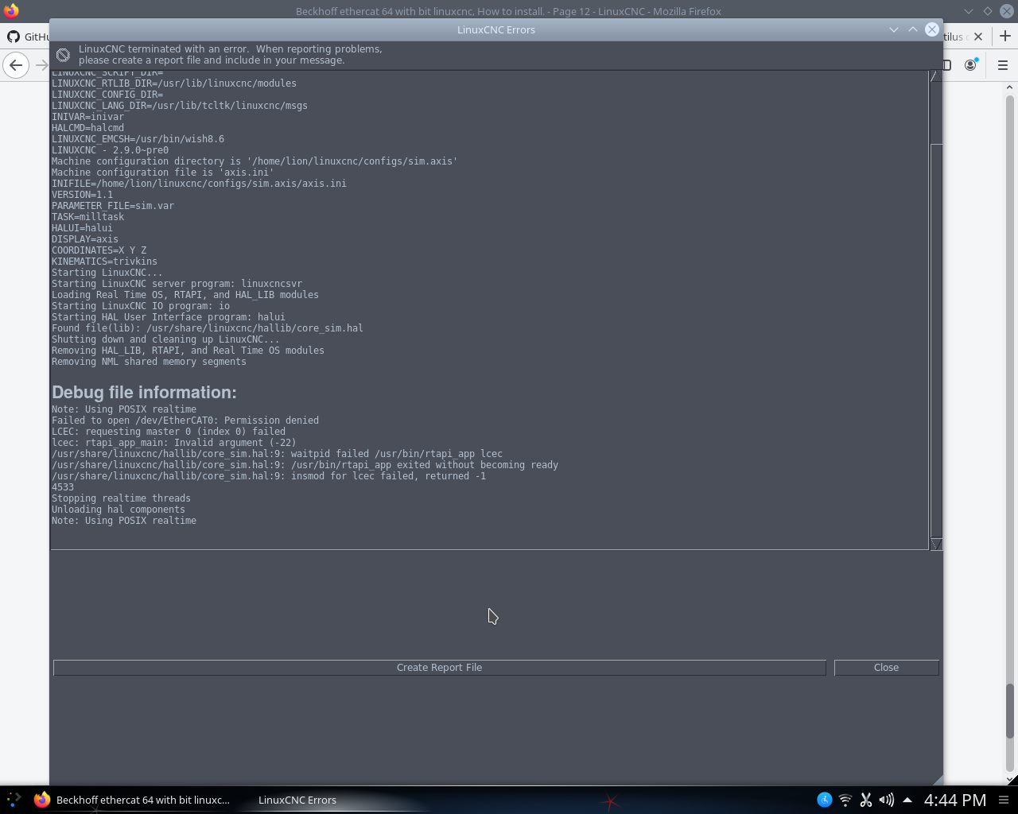Open the volume control tray icon

[886, 800]
